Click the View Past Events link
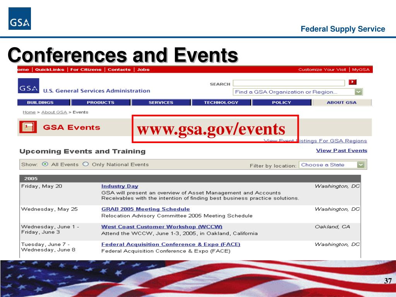The width and height of the screenshot is (396, 297). [x=342, y=150]
